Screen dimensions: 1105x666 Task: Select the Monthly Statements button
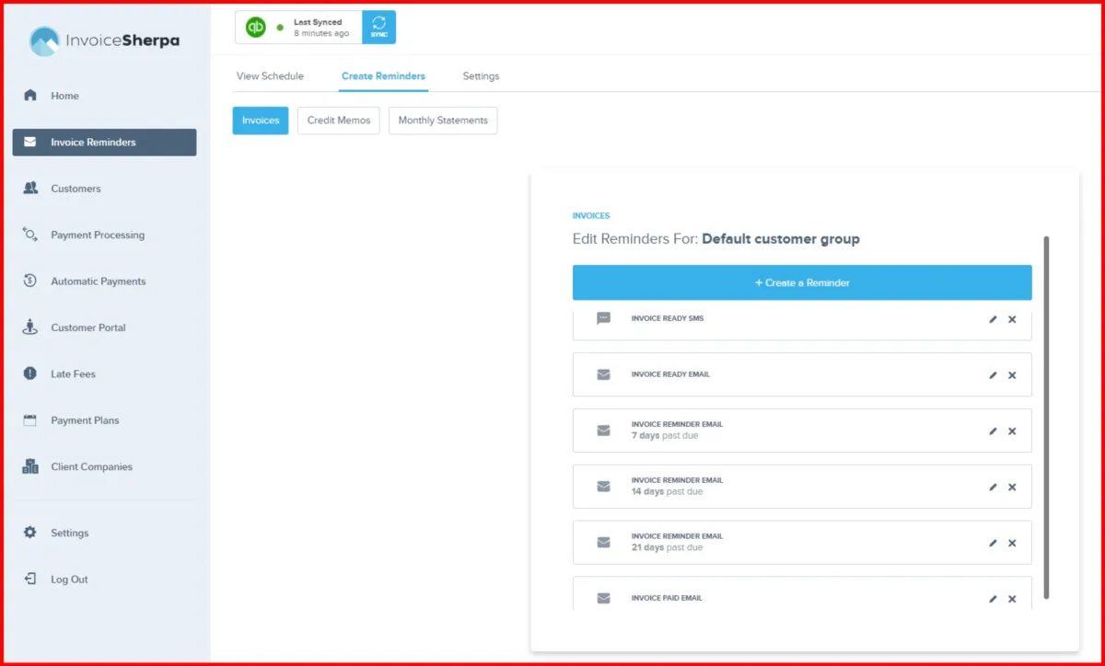pyautogui.click(x=443, y=121)
